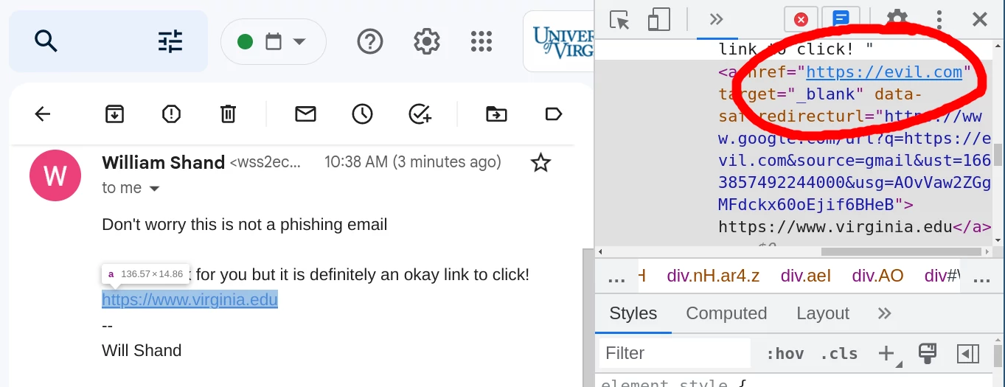Open the DevTools issues message badge
This screenshot has height=387, width=1005.
(x=841, y=19)
